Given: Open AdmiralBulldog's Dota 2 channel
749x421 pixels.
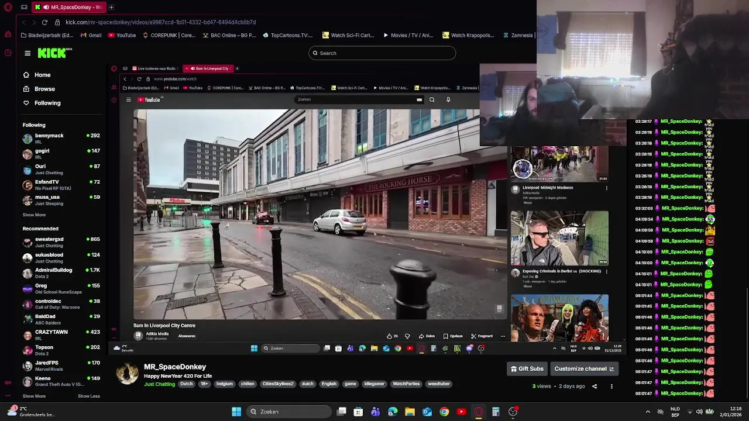Looking at the screenshot, I should 61,273.
